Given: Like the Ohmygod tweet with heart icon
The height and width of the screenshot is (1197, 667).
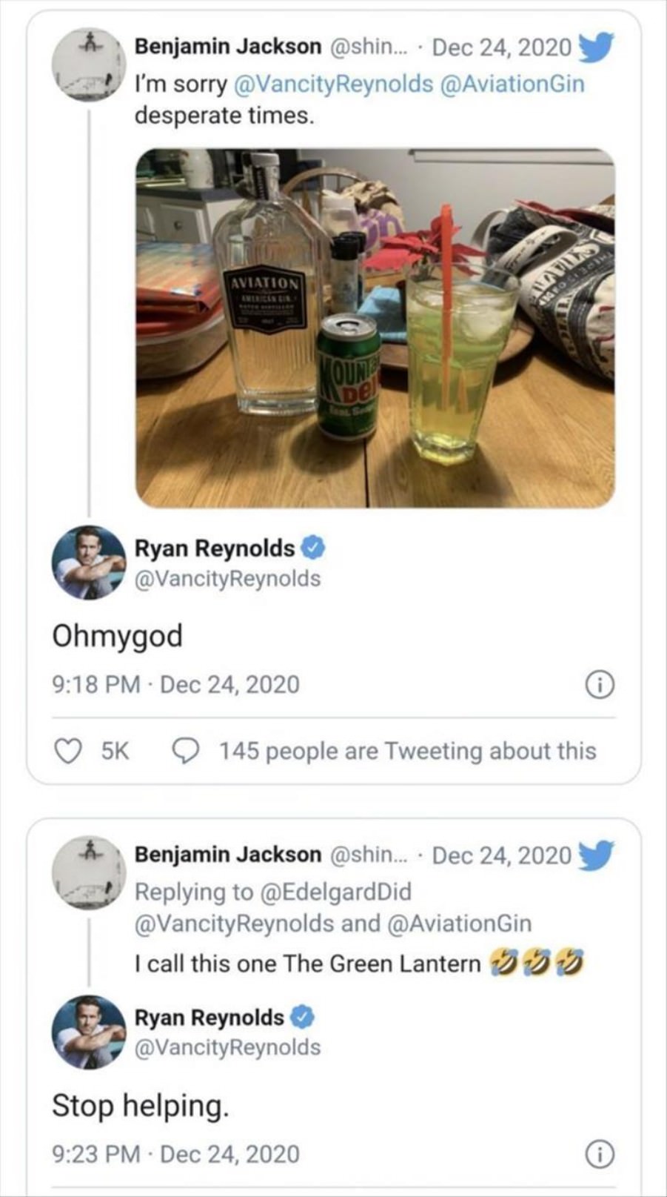Looking at the screenshot, I should tap(69, 751).
